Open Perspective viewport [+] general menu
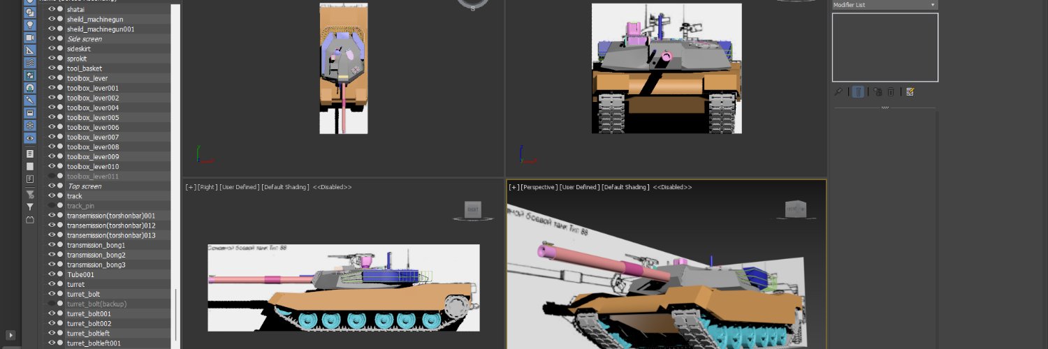This screenshot has width=1048, height=349. click(514, 187)
